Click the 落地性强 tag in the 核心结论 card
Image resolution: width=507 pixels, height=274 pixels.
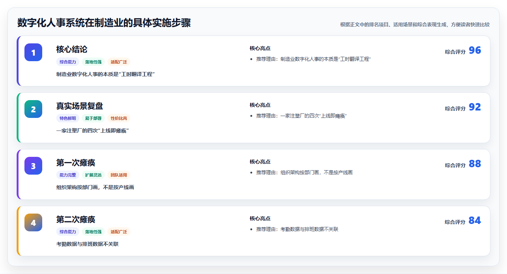coord(93,62)
